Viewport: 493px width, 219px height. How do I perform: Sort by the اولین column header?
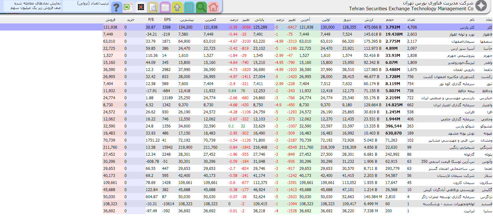tap(326, 20)
